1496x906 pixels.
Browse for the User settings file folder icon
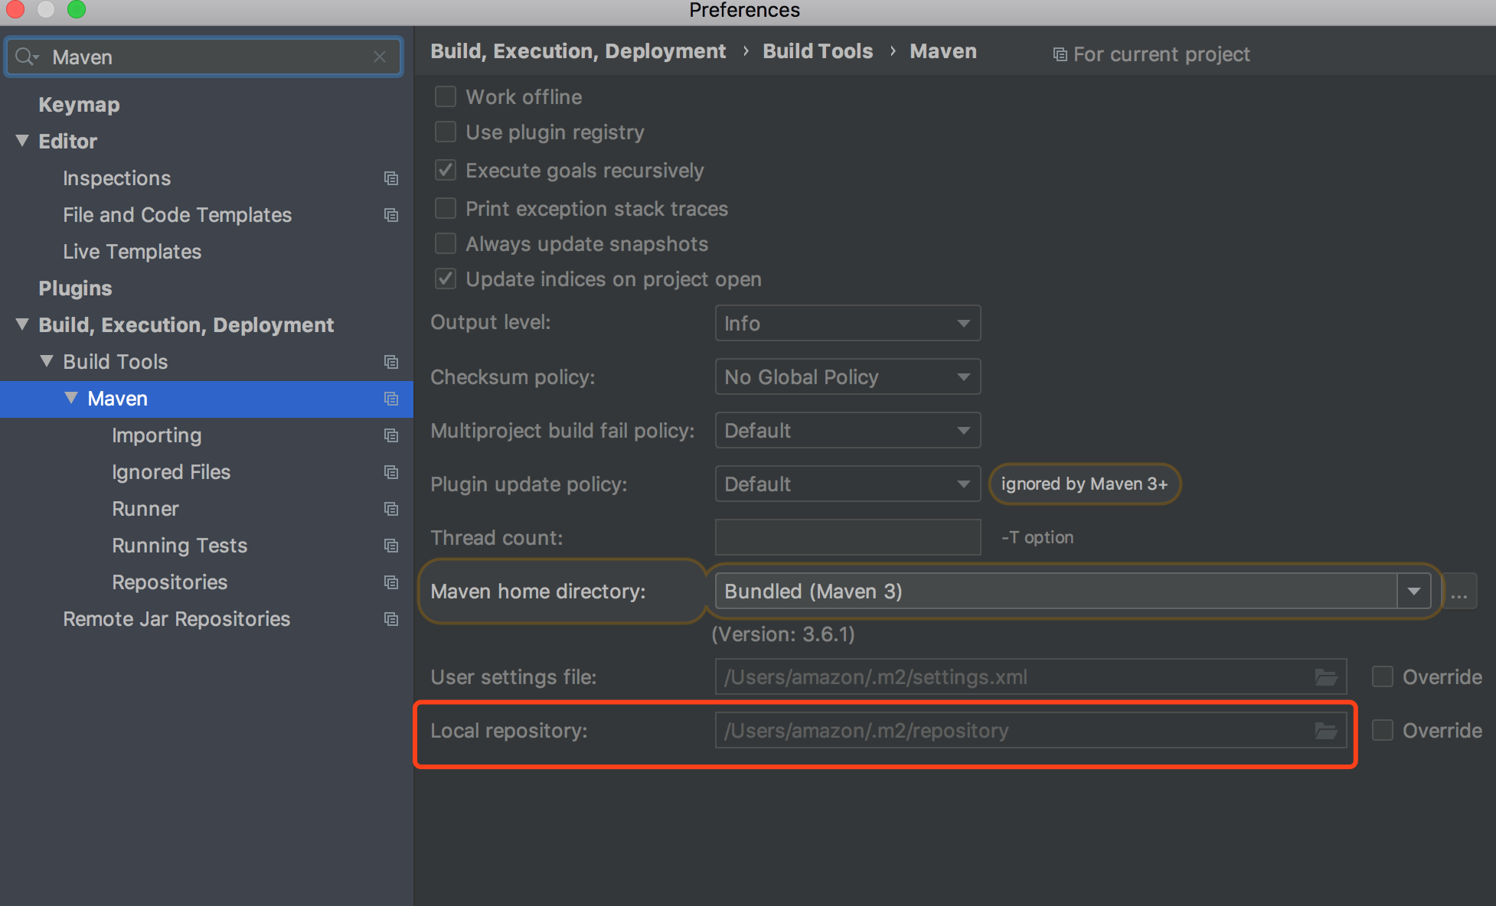tap(1326, 677)
